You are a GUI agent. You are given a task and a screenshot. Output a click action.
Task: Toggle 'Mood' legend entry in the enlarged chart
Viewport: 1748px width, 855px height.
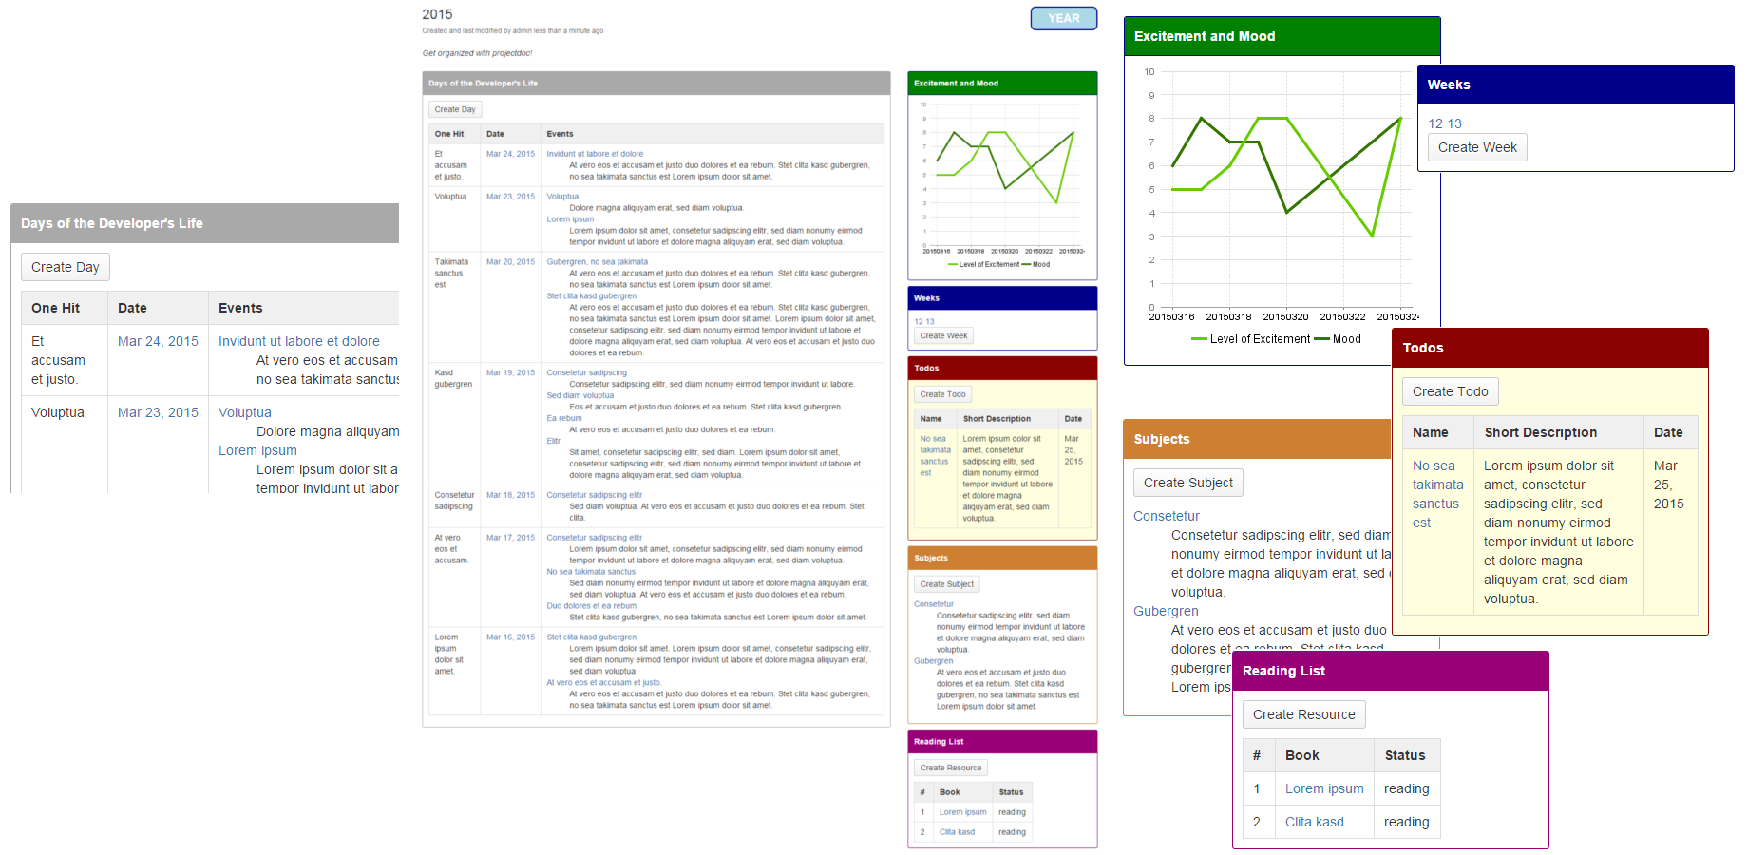click(x=1338, y=339)
